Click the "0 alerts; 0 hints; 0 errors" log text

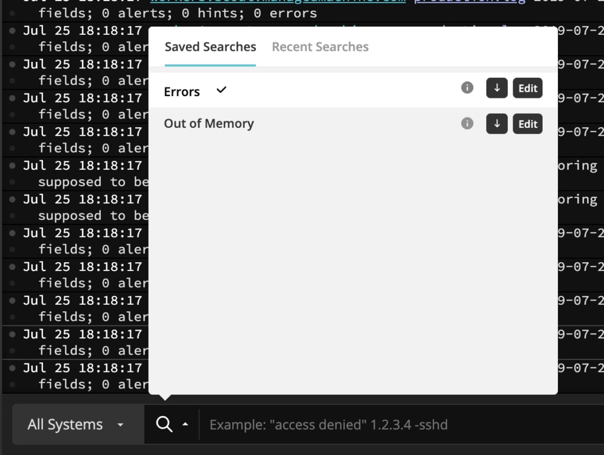pyautogui.click(x=209, y=13)
